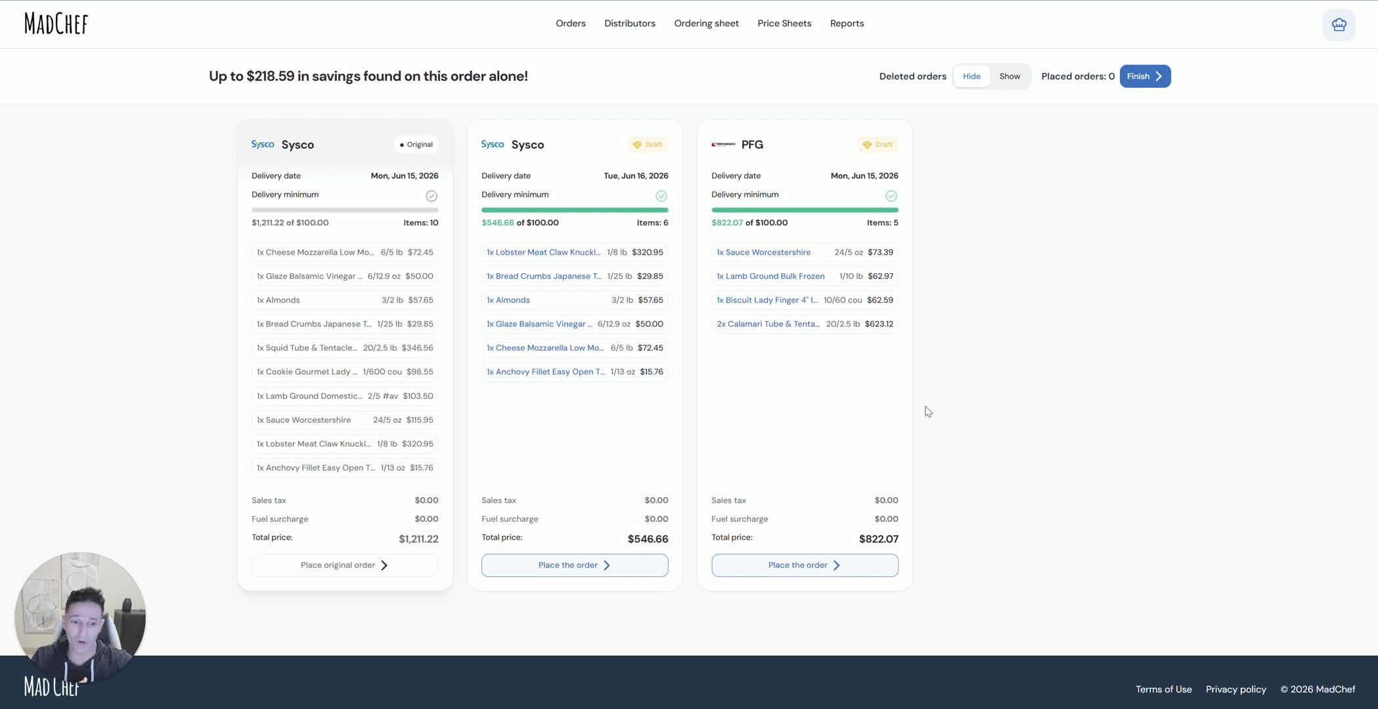
Task: Click Anchovy Fillet row in Original Sysco card
Action: pos(345,468)
